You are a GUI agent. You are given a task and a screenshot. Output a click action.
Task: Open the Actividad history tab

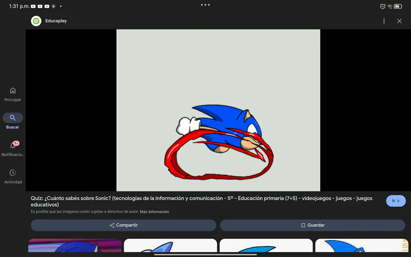coord(13,176)
